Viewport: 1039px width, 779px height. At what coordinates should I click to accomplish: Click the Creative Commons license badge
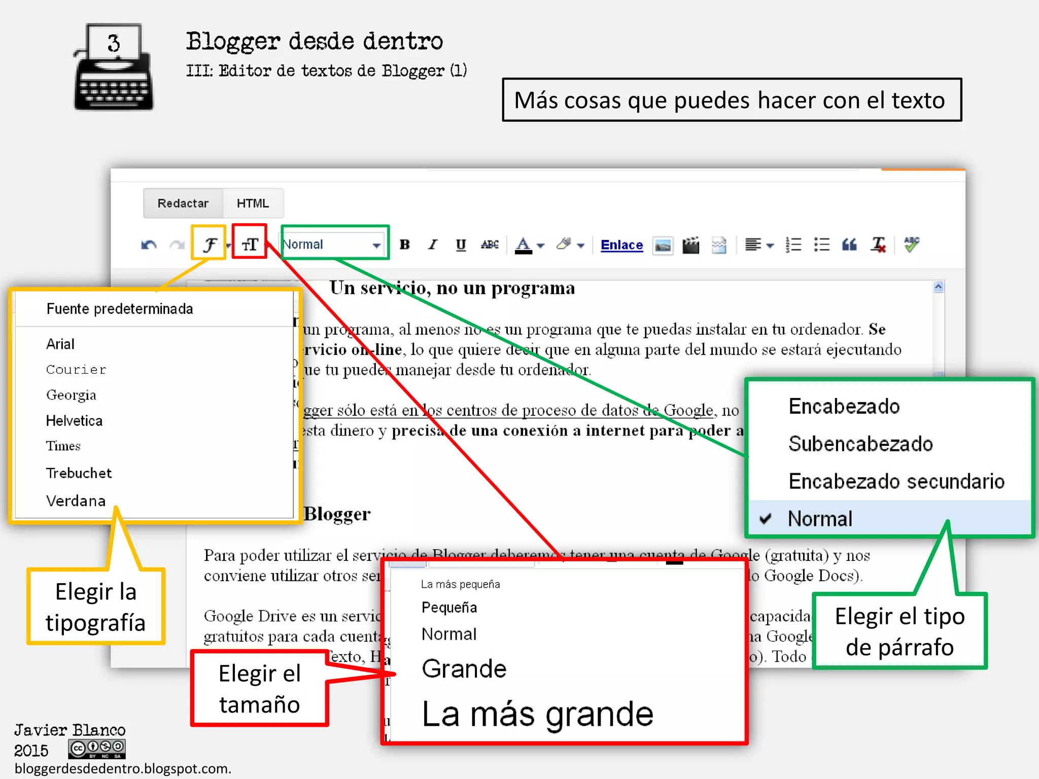[97, 749]
